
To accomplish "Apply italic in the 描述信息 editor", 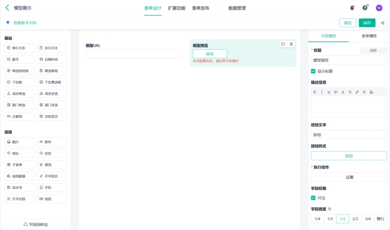I will [322, 92].
